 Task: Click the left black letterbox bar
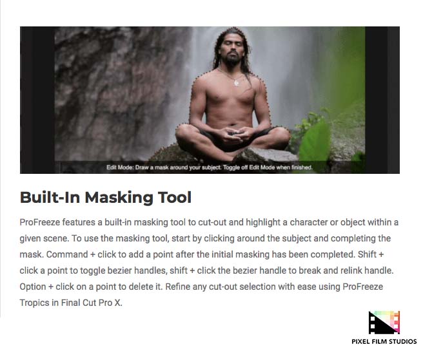click(x=37, y=100)
